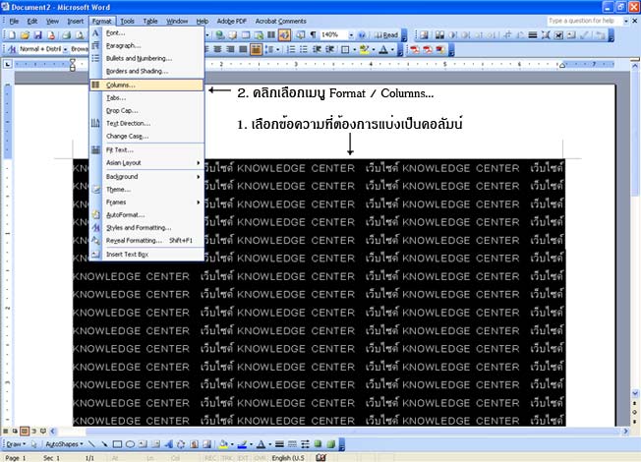Click the Insert Hyperlink globe icon
The image size is (641, 462).
click(220, 35)
